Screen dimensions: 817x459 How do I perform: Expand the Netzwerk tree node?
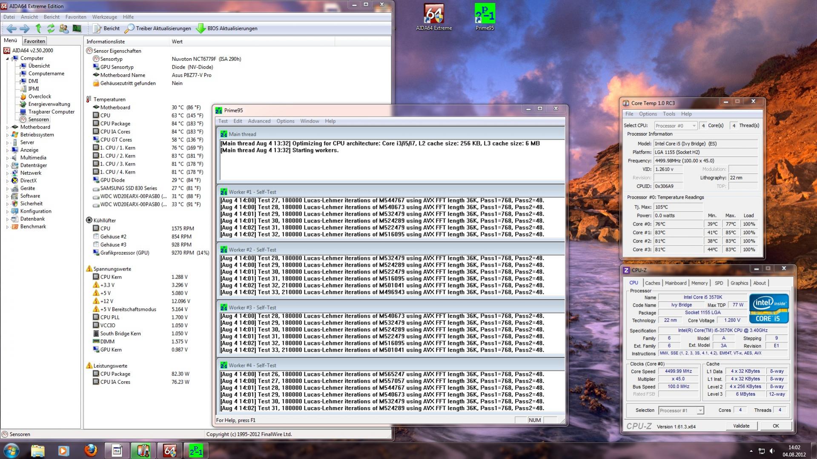[7, 173]
